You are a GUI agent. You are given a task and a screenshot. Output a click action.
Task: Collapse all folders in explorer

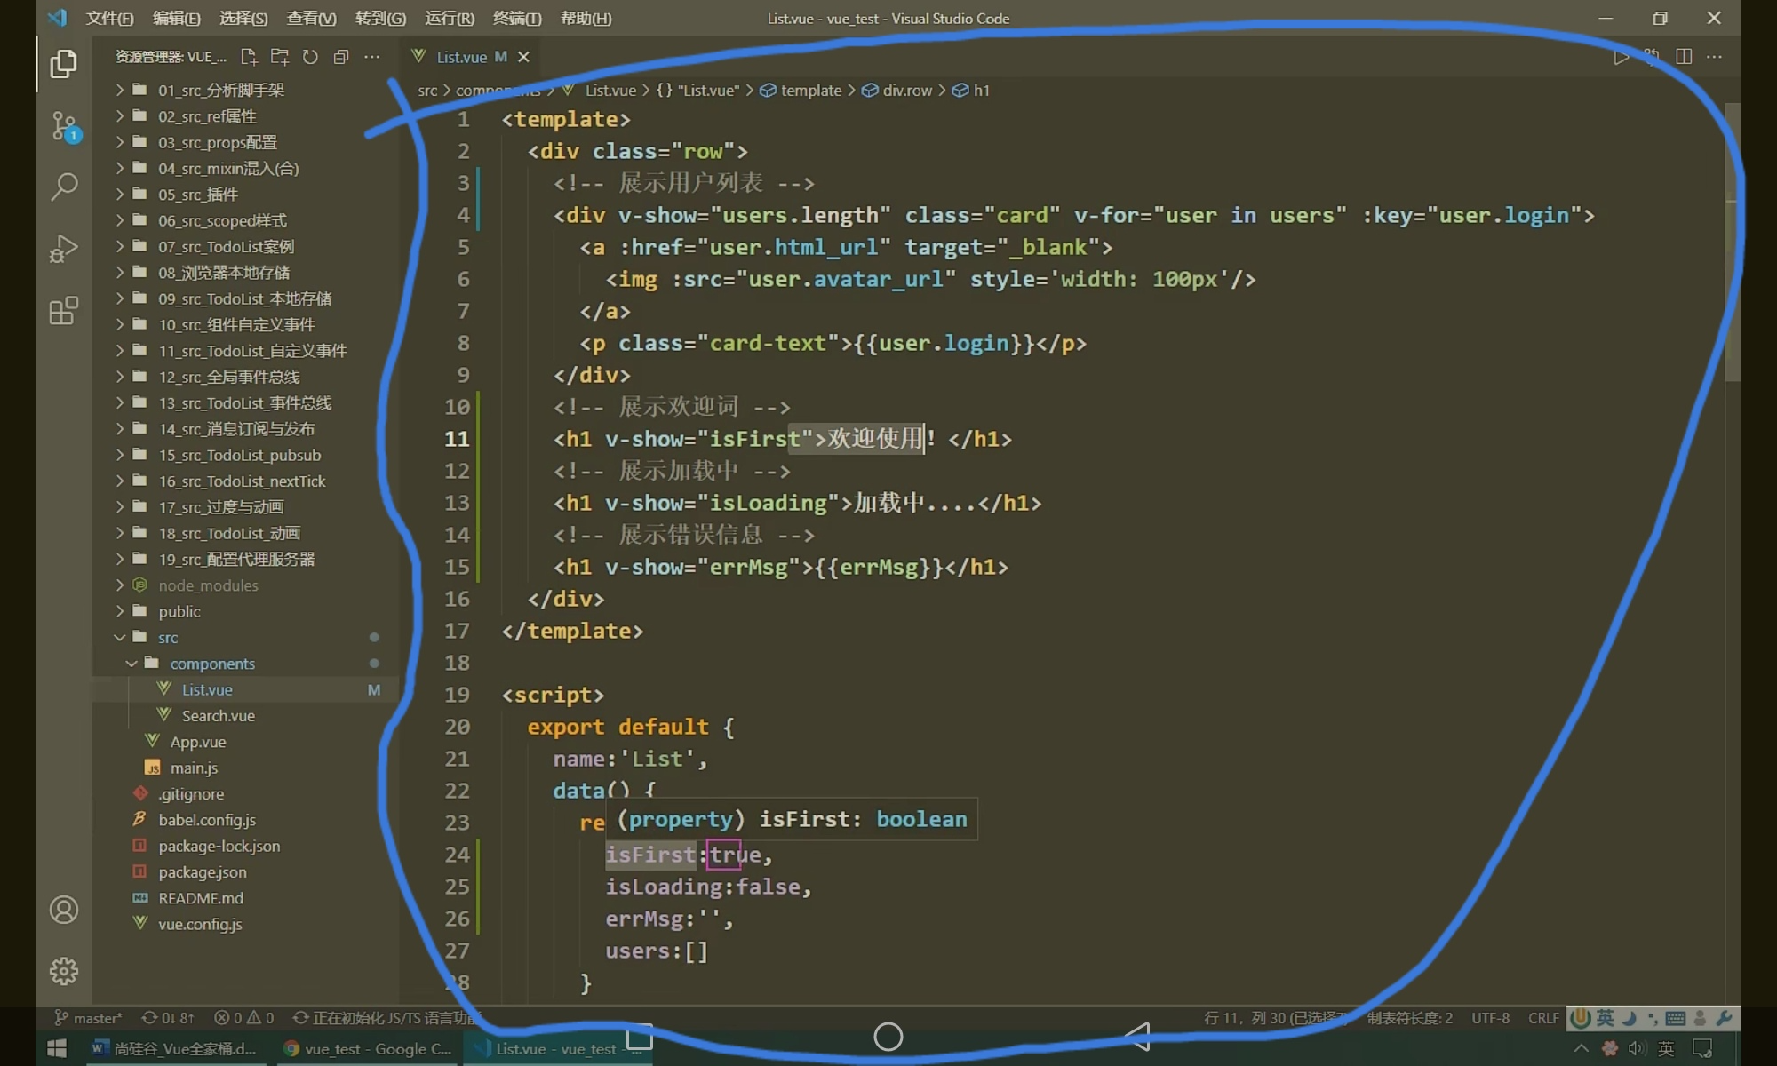(x=341, y=57)
